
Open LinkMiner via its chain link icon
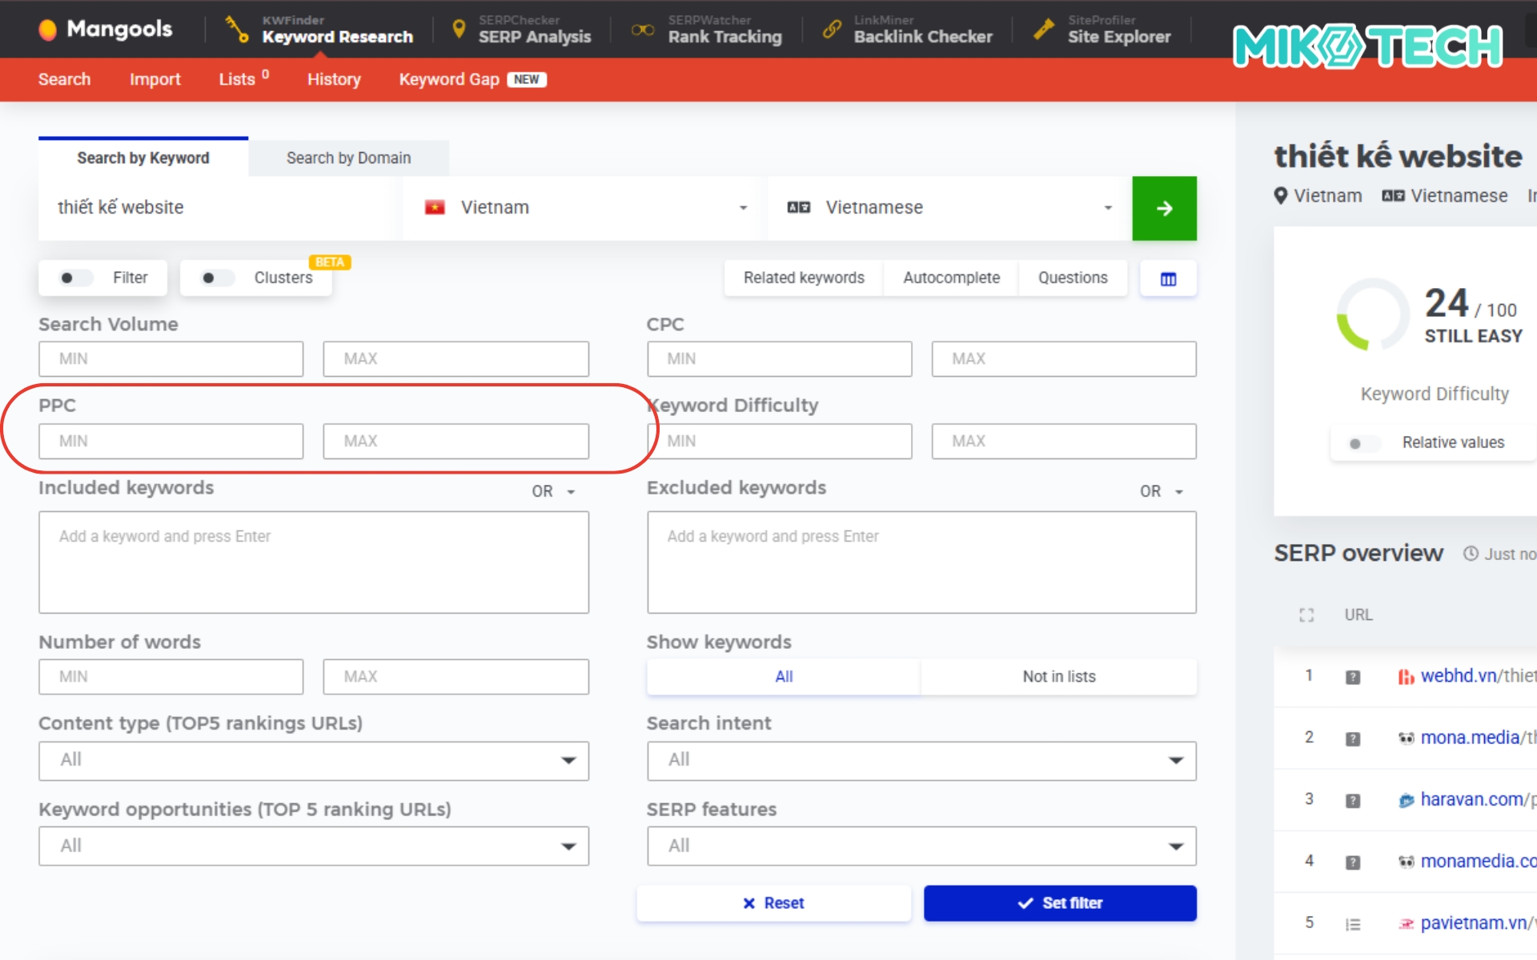tap(831, 29)
